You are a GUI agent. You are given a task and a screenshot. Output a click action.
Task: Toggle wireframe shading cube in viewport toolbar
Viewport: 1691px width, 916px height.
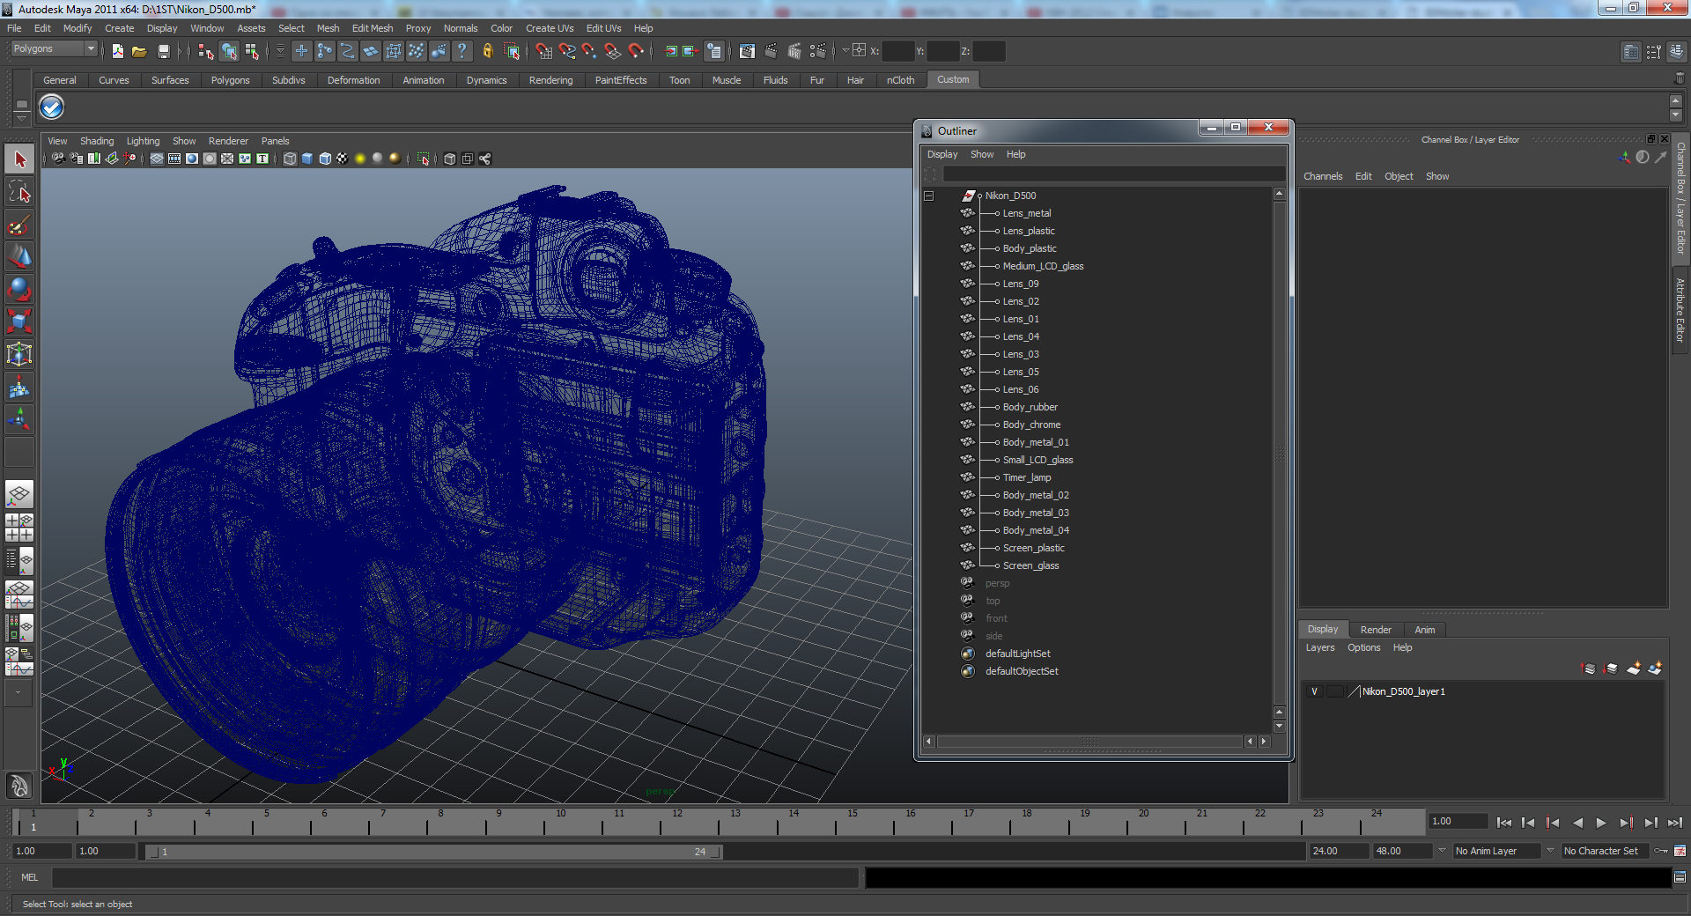coord(290,159)
